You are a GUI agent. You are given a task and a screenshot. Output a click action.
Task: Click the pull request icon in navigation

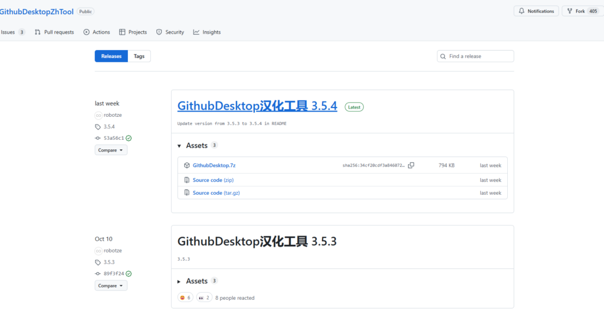click(38, 32)
